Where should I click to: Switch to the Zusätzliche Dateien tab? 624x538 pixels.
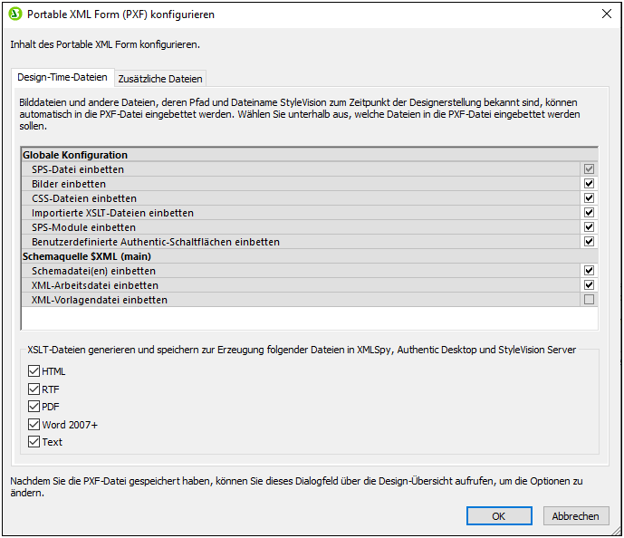click(x=161, y=79)
